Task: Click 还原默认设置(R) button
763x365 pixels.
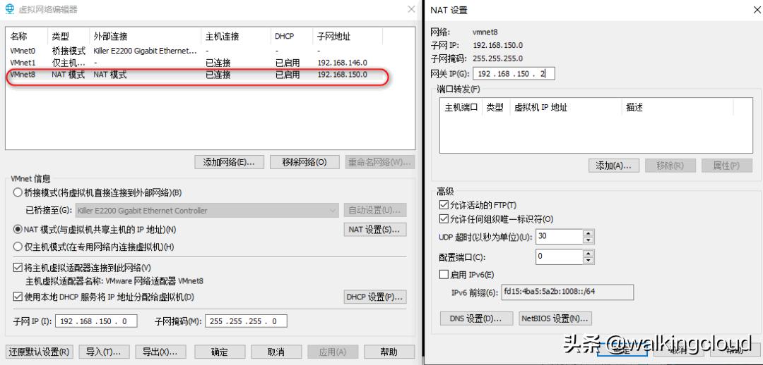Action: 39,352
